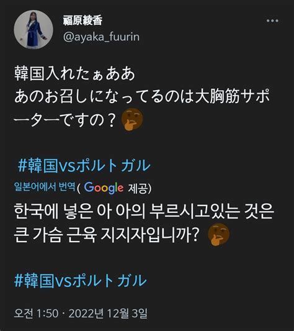Click the profile avatar picture
This screenshot has height=331, width=294.
click(x=33, y=30)
